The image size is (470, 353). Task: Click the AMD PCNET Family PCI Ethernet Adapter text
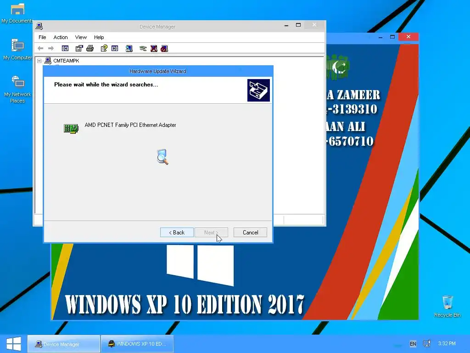click(x=130, y=125)
